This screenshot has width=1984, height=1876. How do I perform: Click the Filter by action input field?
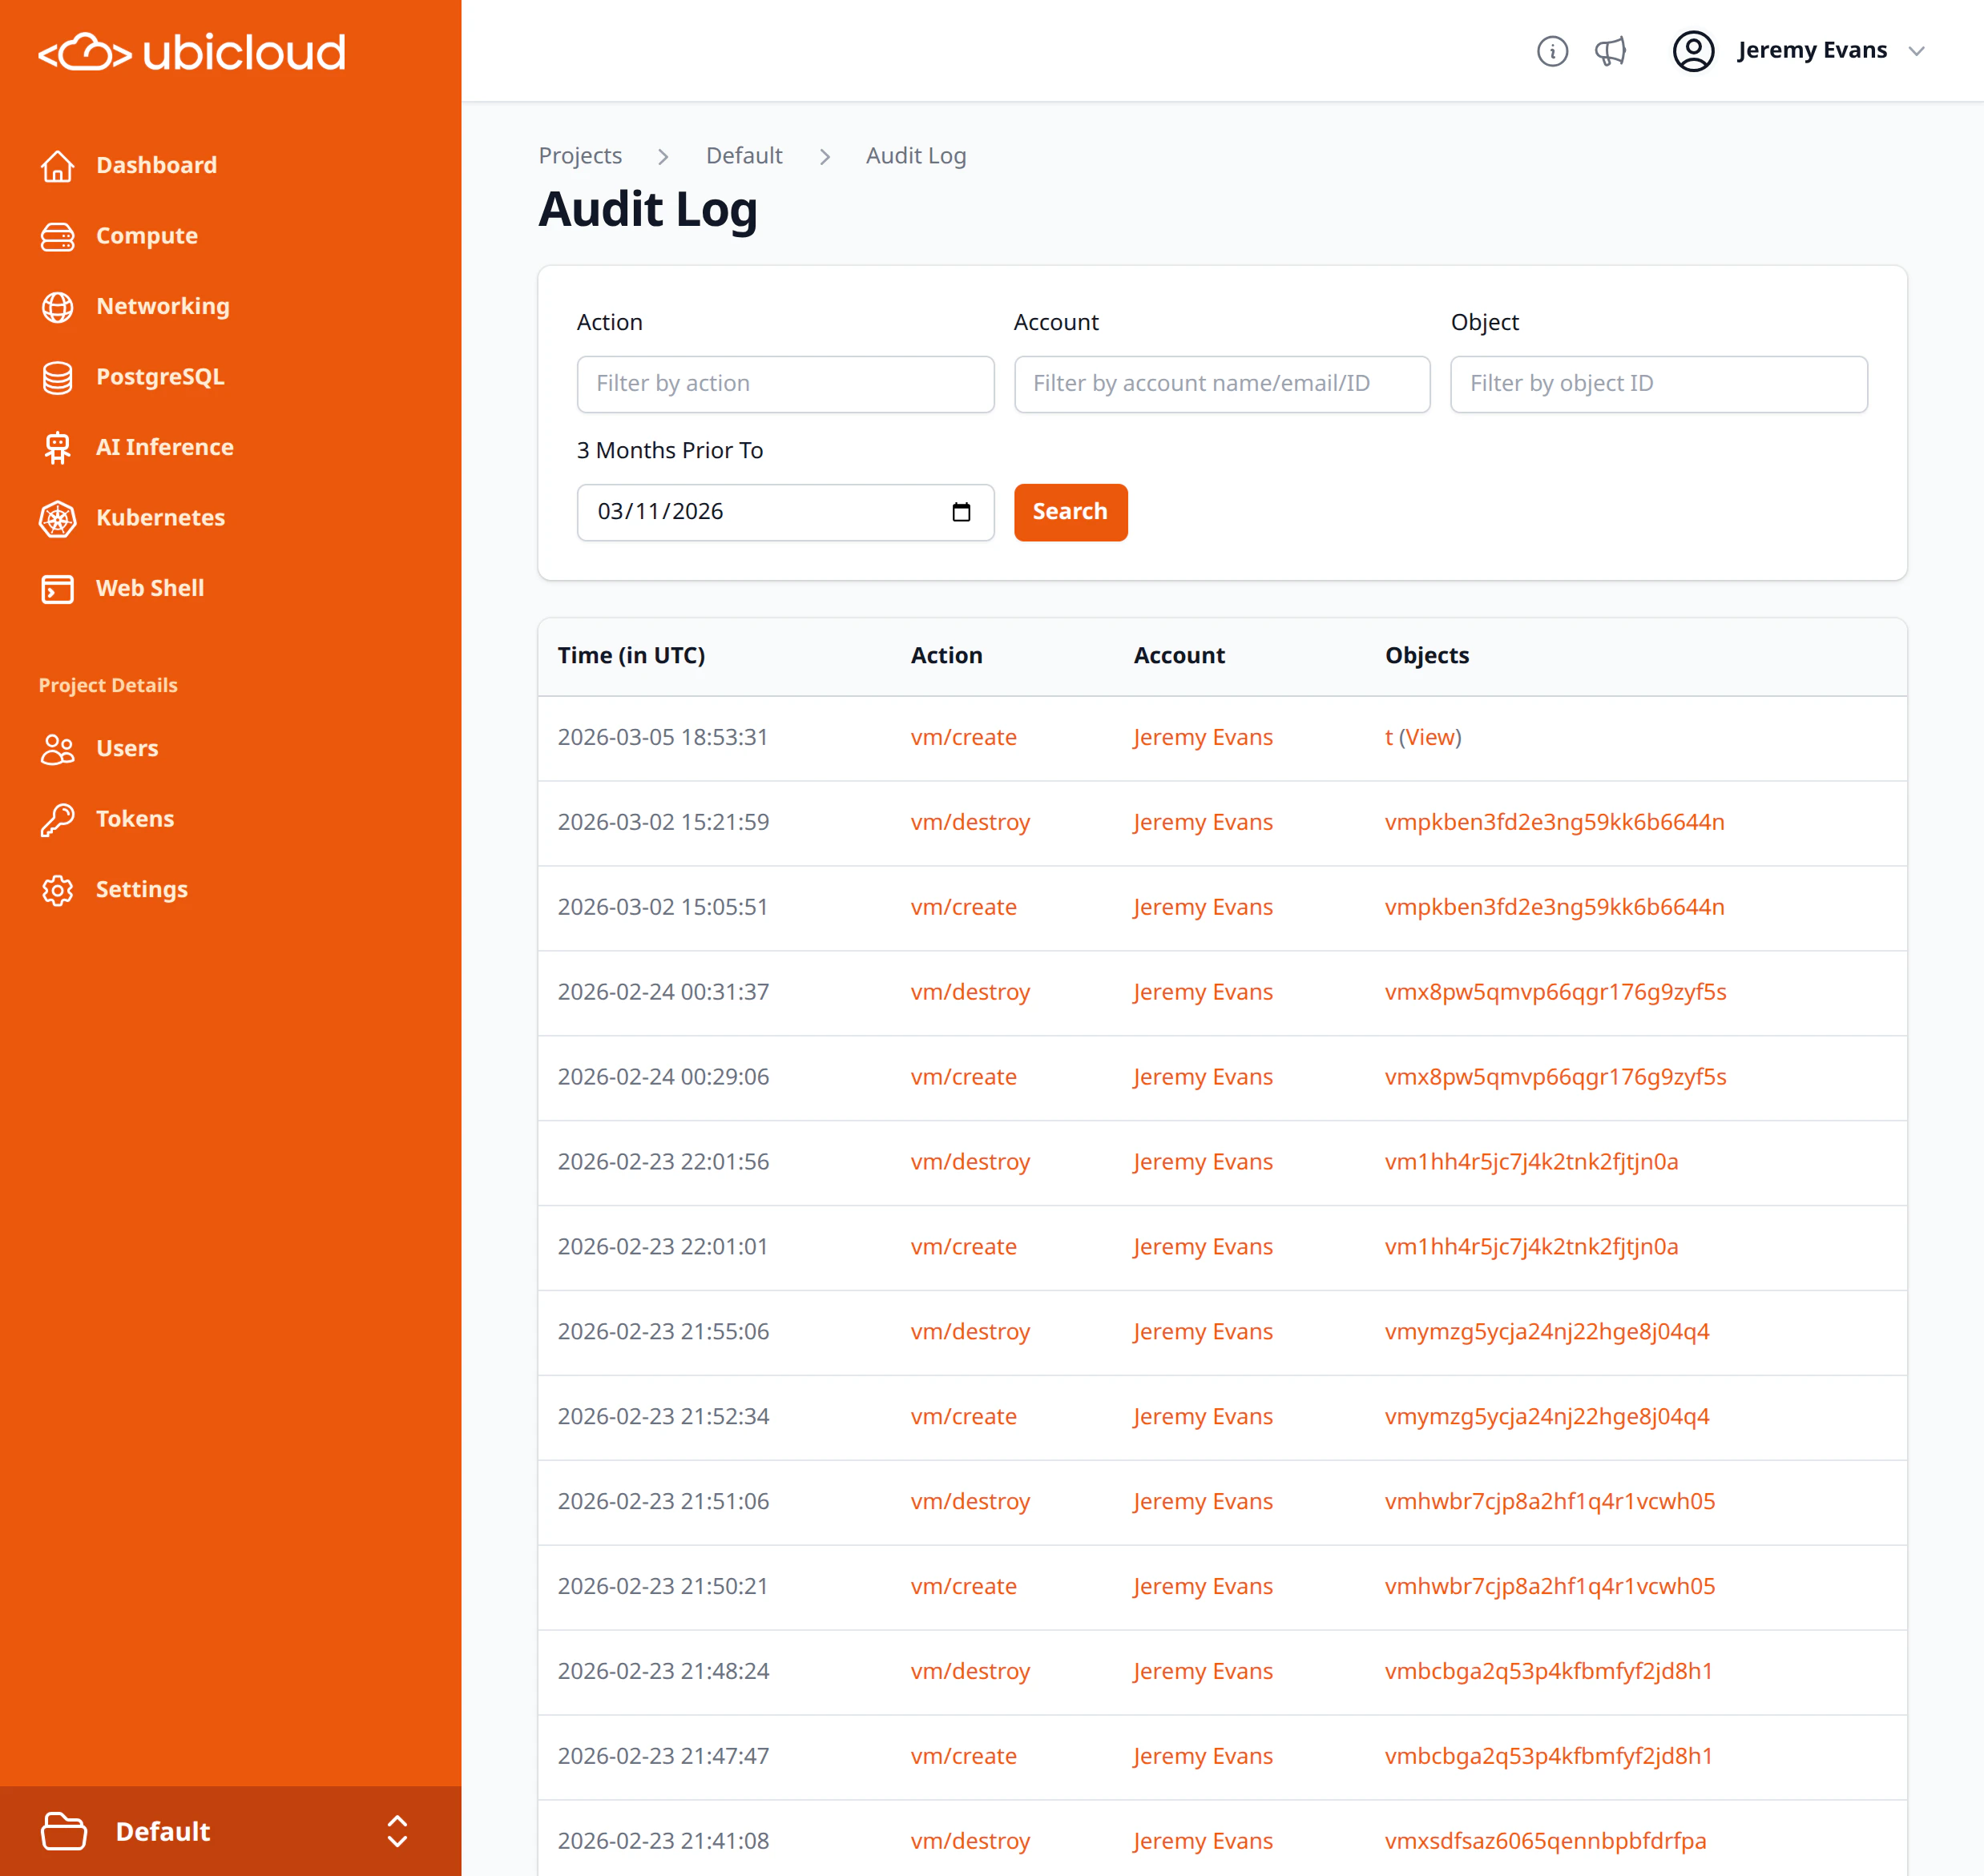click(x=784, y=384)
